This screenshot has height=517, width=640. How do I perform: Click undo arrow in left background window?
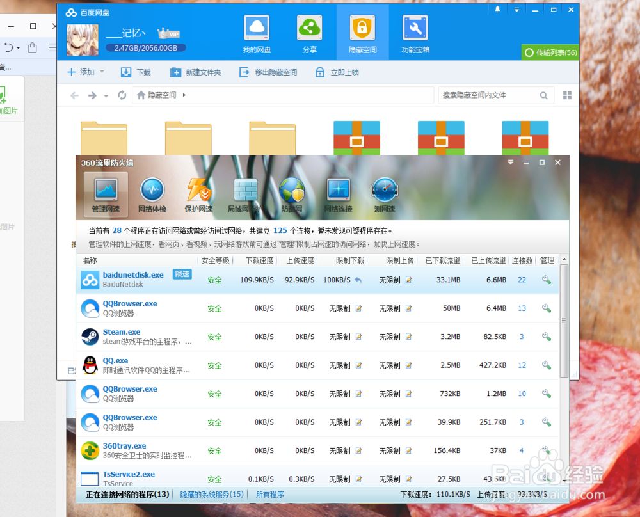point(8,48)
